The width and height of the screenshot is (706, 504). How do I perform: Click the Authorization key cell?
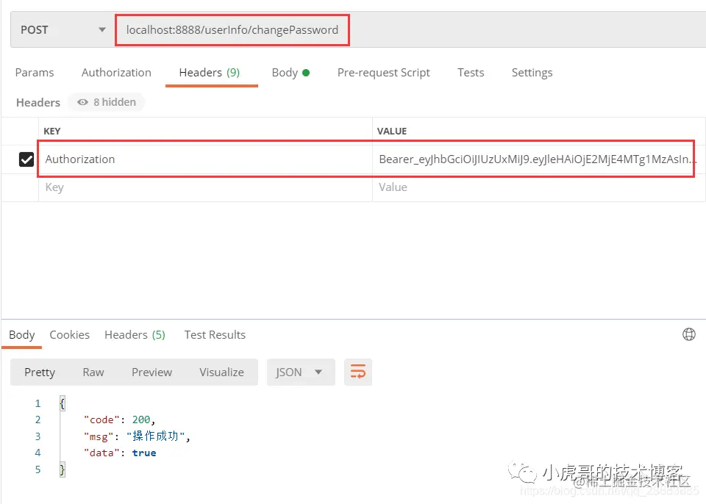point(205,159)
